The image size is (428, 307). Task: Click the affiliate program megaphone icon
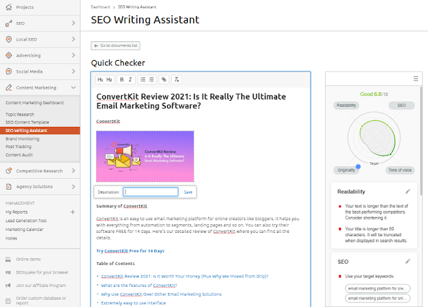tap(8, 286)
